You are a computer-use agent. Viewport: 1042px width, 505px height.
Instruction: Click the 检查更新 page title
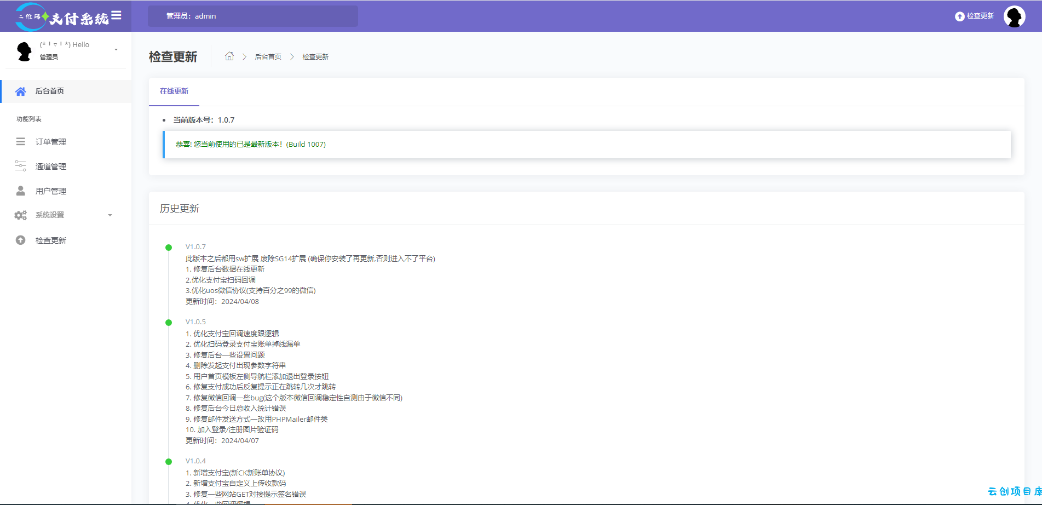(x=173, y=56)
